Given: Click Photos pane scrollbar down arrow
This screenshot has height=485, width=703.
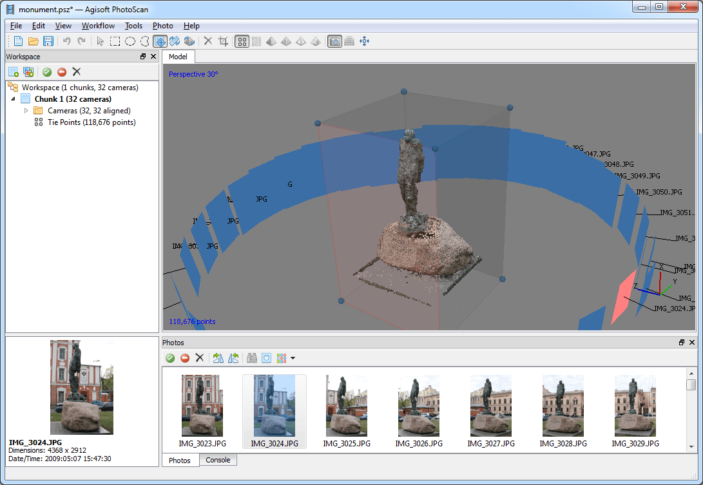Looking at the screenshot, I should pos(691,446).
